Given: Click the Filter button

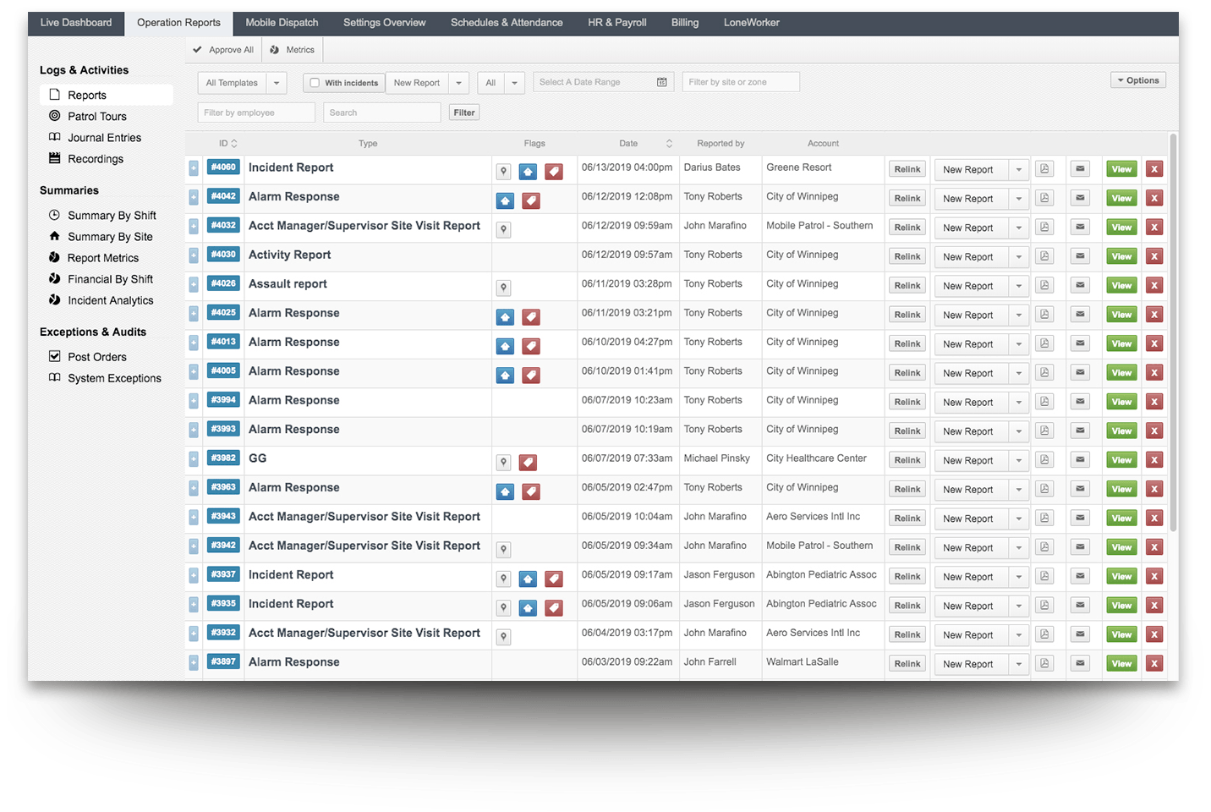Looking at the screenshot, I should pyautogui.click(x=464, y=112).
